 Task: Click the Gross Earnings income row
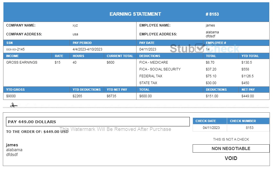click(x=22, y=62)
